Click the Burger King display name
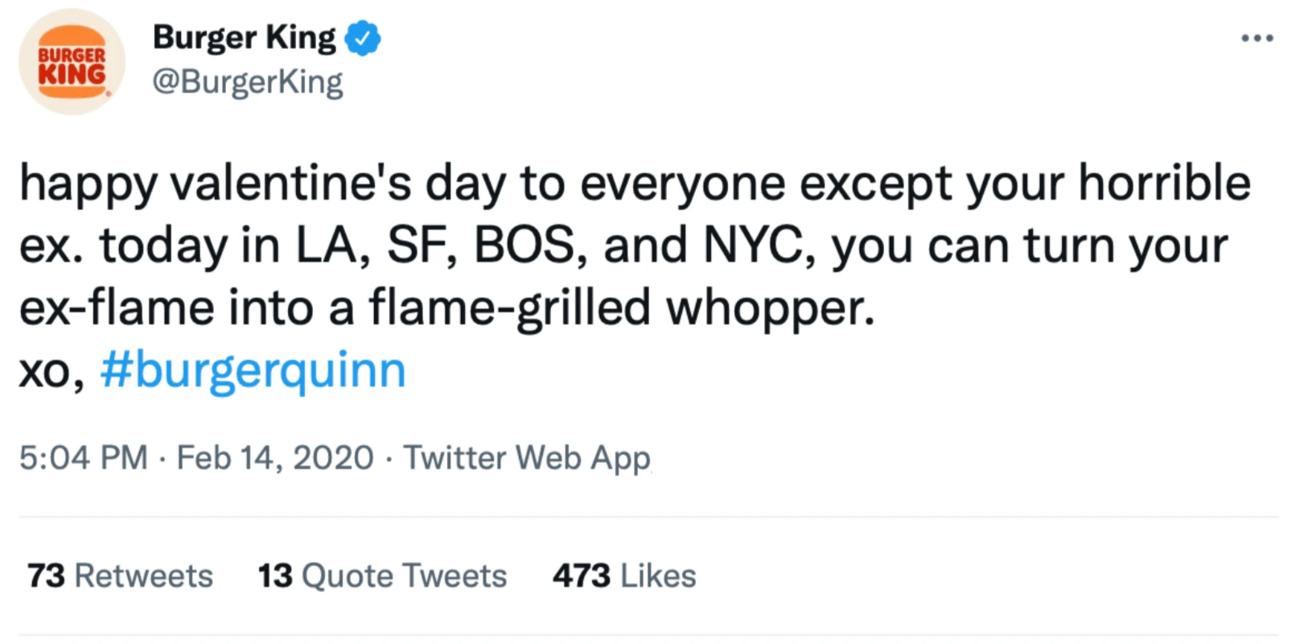Screen dimensions: 1292x644 coord(244,38)
